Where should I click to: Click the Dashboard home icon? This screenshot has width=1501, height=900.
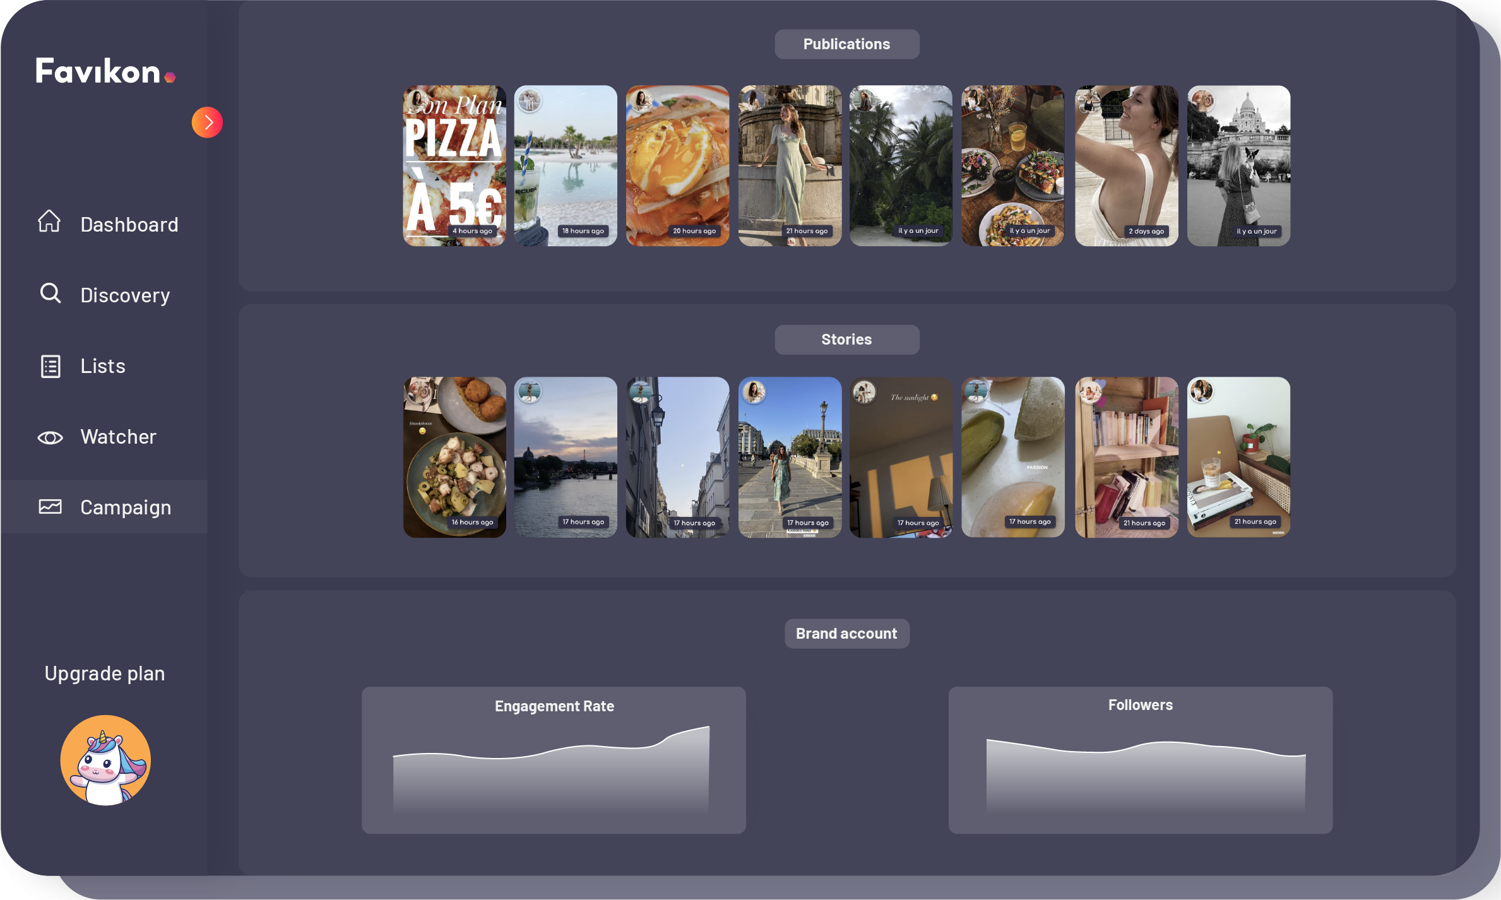49,221
